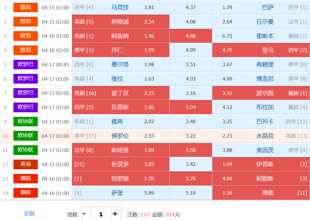Select draw odds 4.03 for 维拉 match
Image resolution: width=310 pixels, height=220 pixels.
pyautogui.click(x=191, y=79)
